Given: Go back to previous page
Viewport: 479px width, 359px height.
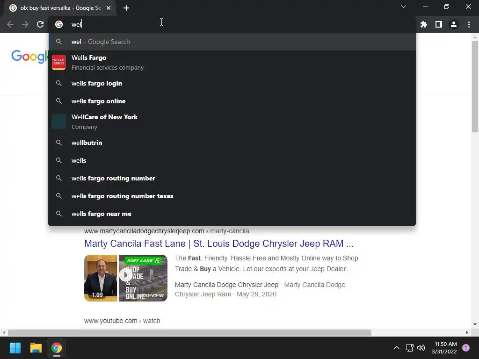Looking at the screenshot, I should [x=10, y=24].
